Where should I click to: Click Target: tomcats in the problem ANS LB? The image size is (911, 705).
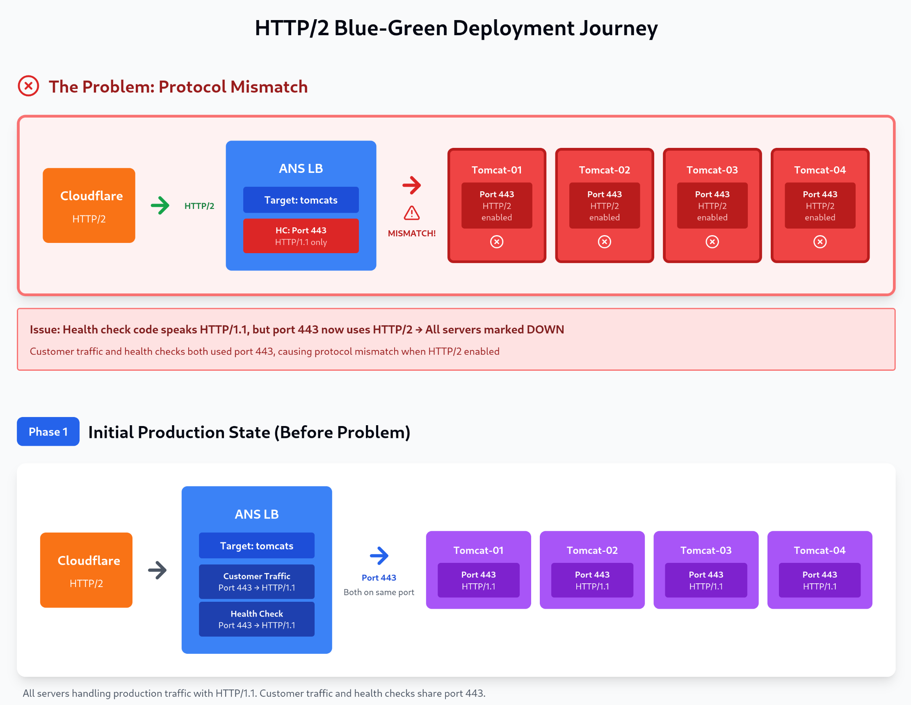(x=301, y=200)
